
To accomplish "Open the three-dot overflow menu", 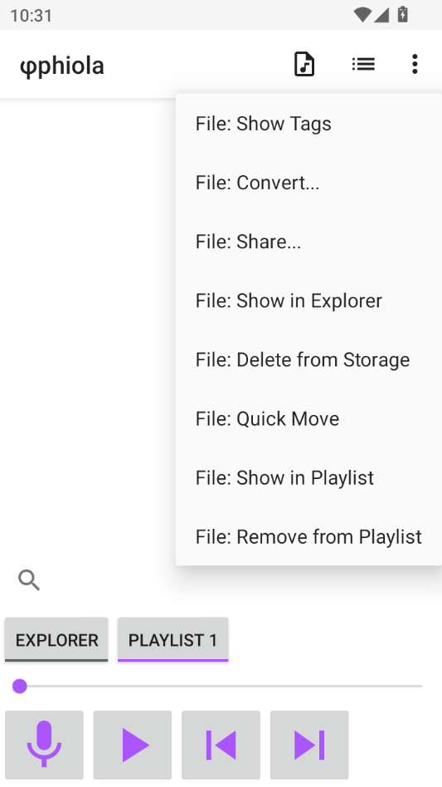I will coord(415,64).
